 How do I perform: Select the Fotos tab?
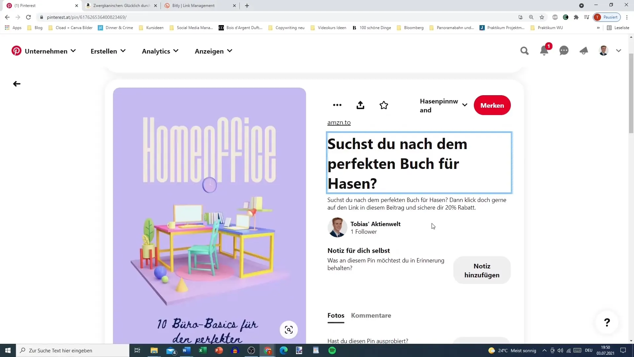point(336,315)
